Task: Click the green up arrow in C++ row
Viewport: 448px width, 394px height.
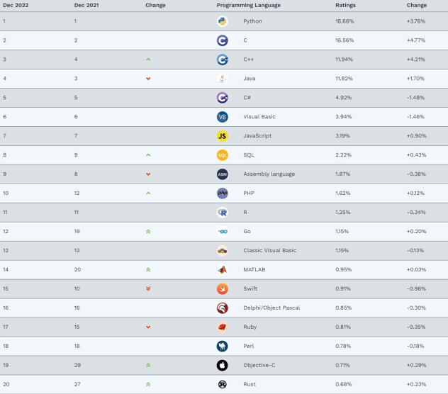Action: (x=148, y=60)
